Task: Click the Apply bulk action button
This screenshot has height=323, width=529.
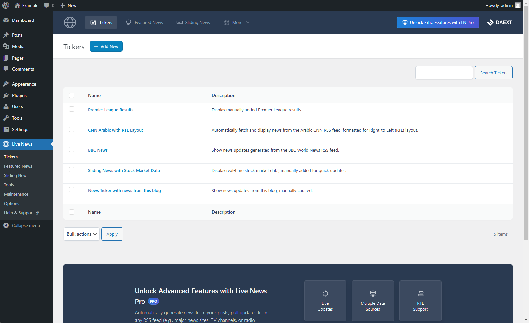Action: [112, 234]
